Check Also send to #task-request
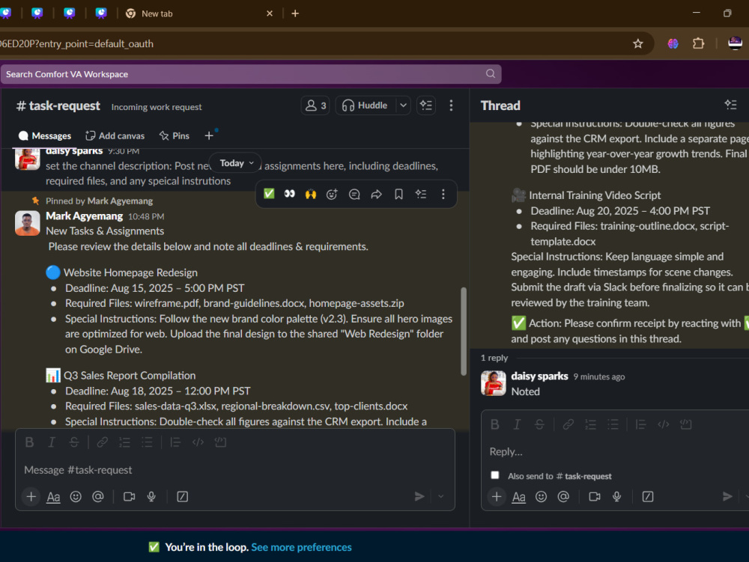This screenshot has height=562, width=749. pyautogui.click(x=495, y=475)
